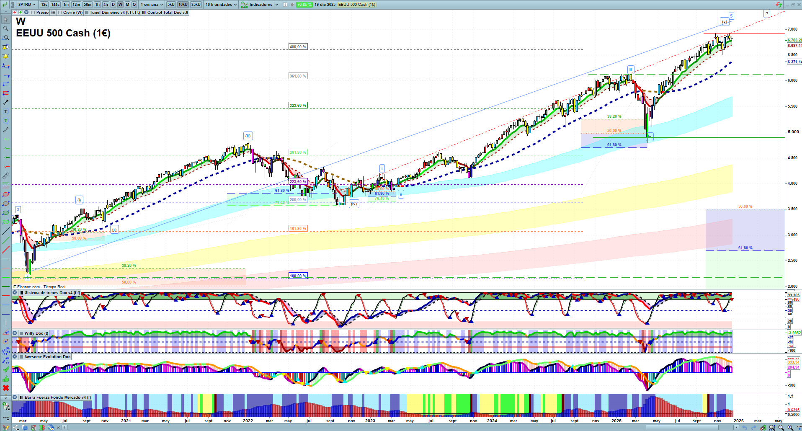Select the ruler measurement tool
Image resolution: width=802 pixels, height=431 pixels.
click(x=6, y=176)
